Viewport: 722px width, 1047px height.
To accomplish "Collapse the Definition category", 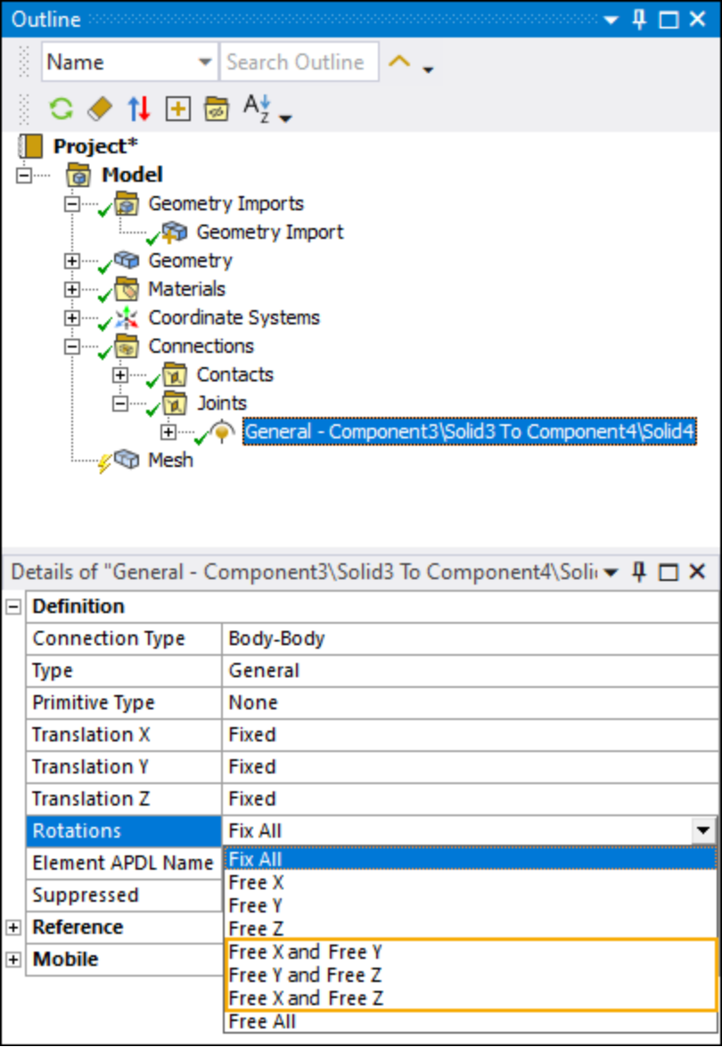I will [13, 607].
